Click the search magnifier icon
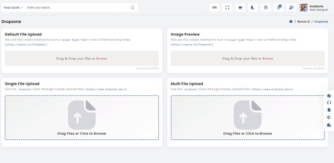 coord(132,8)
